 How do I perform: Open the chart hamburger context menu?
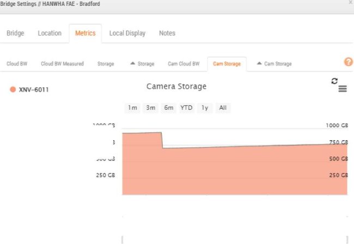(x=343, y=89)
